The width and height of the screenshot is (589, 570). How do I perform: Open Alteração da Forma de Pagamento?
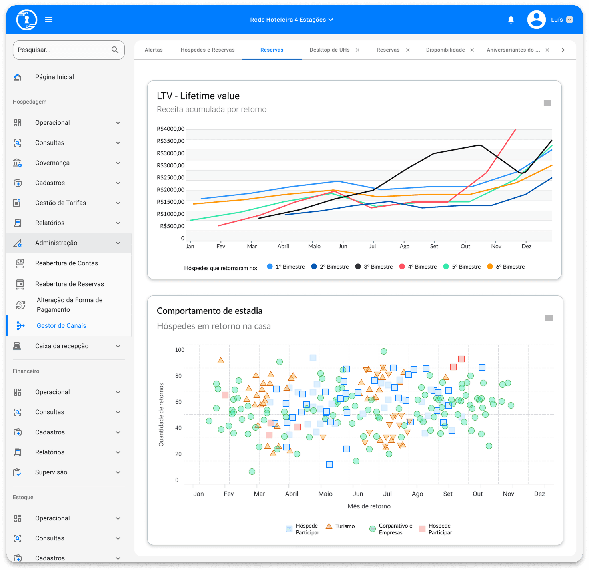pyautogui.click(x=70, y=305)
